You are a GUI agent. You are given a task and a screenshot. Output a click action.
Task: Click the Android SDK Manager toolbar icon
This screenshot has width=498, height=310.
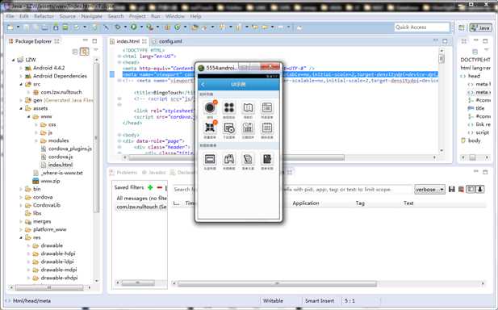click(56, 27)
